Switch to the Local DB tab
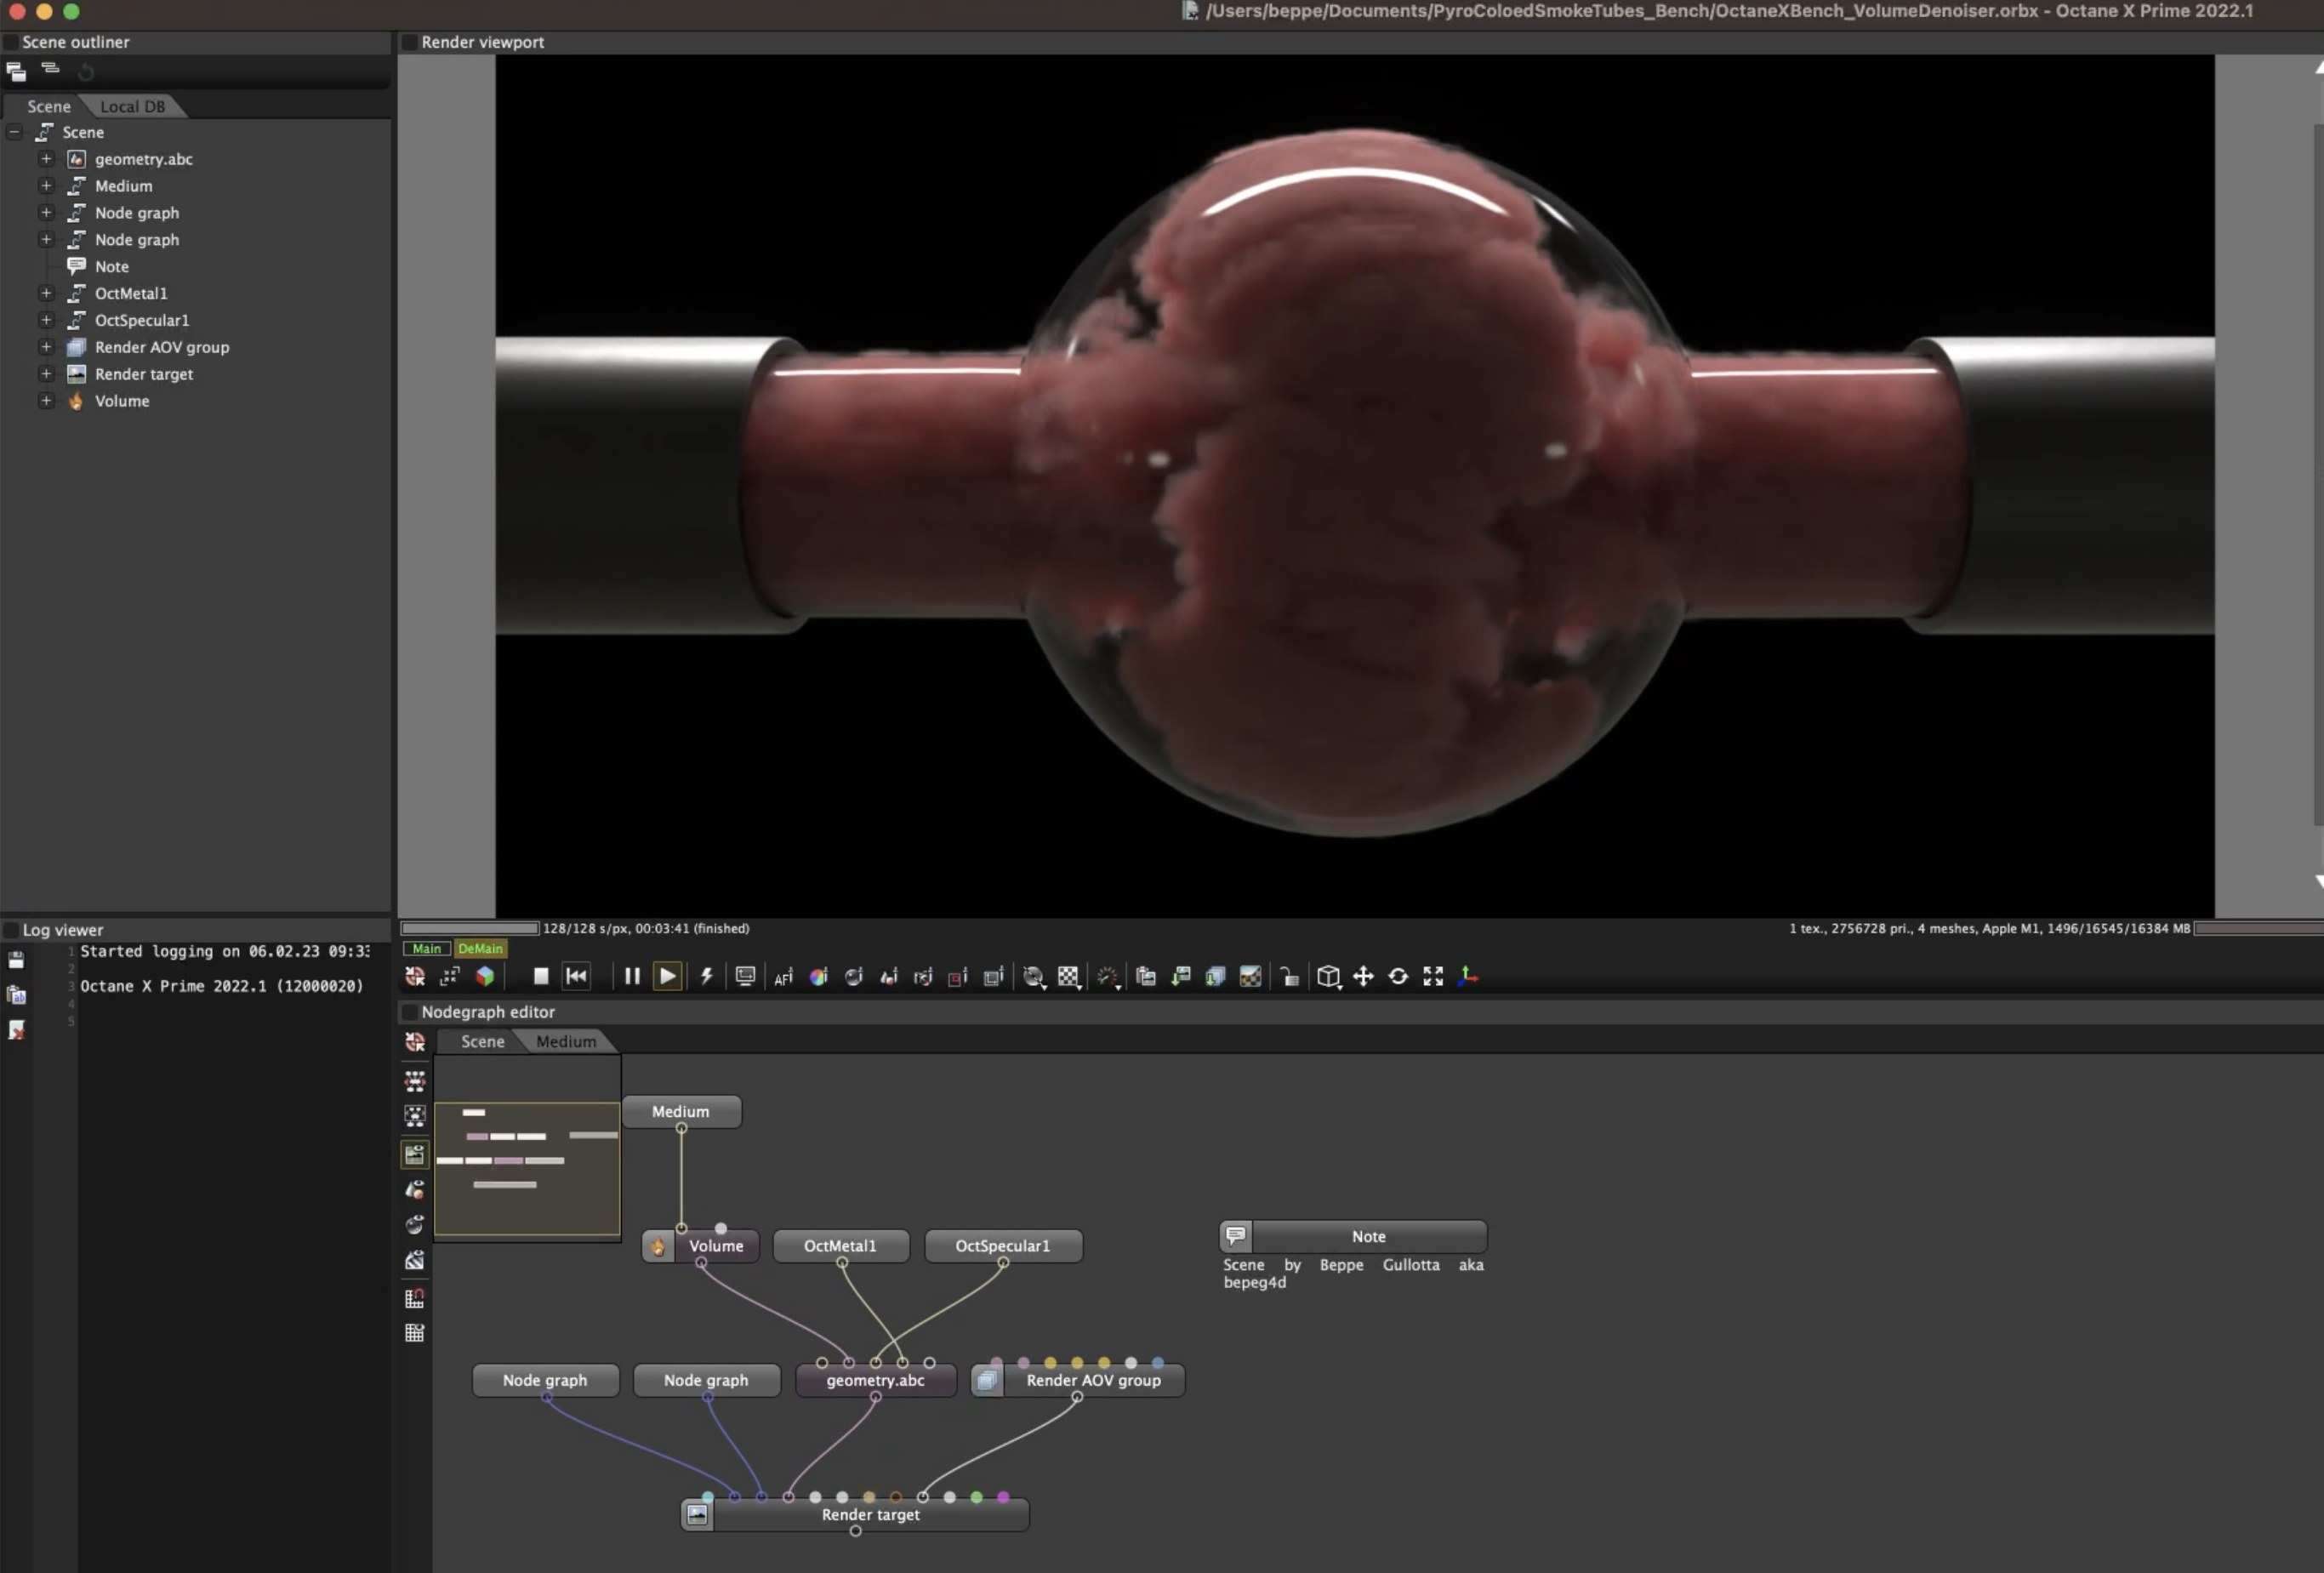 [x=132, y=106]
